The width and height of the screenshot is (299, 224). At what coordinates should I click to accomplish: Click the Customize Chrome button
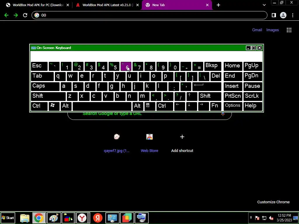tap(273, 202)
